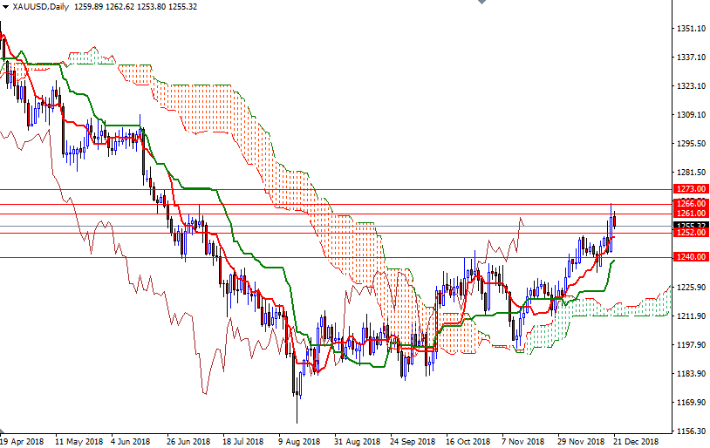Click the 19 Apr 2018 date label
710x448 pixels.
23,441
